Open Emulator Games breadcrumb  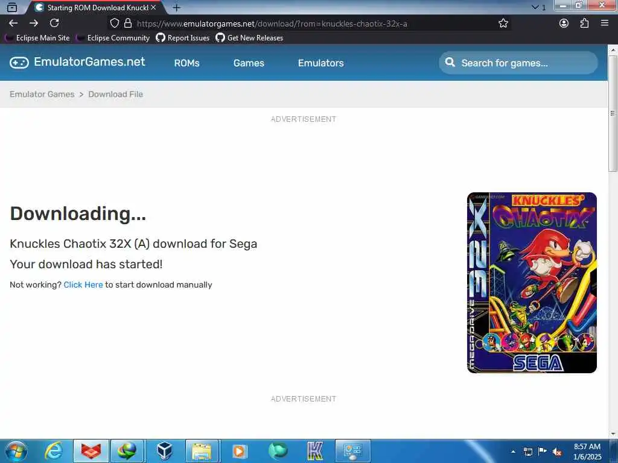(42, 94)
